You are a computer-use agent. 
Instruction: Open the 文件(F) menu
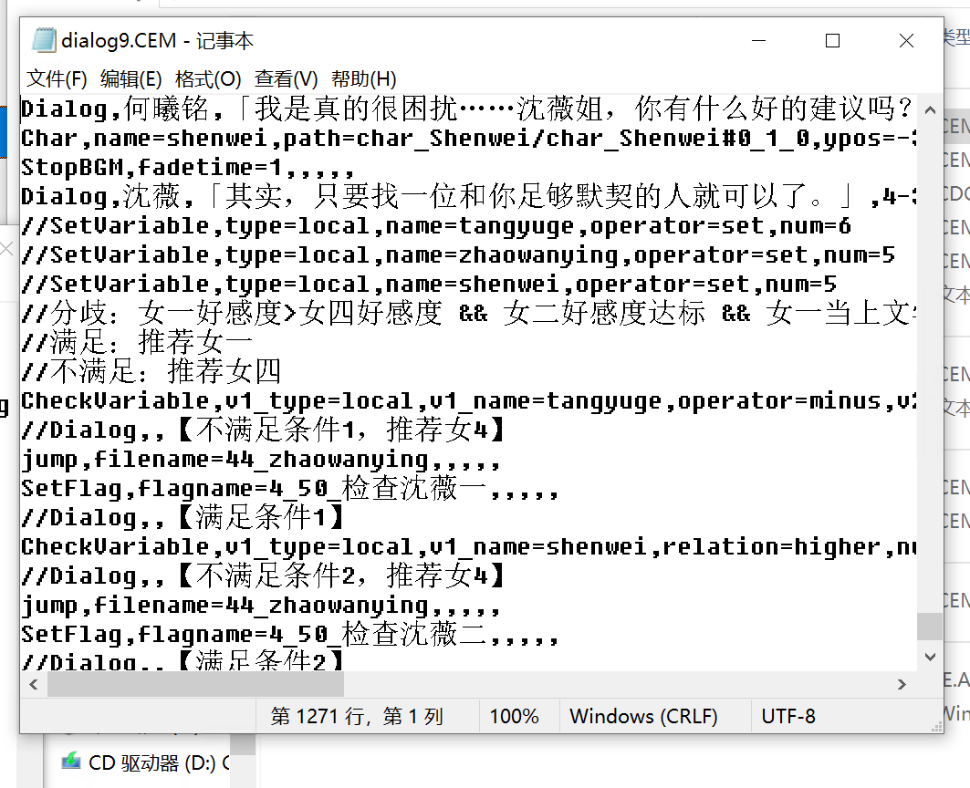click(x=57, y=78)
